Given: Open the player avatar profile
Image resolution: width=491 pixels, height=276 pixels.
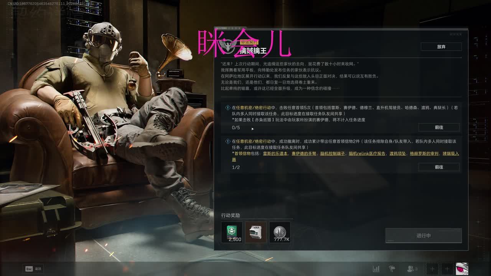Looking at the screenshot, I should [x=462, y=269].
